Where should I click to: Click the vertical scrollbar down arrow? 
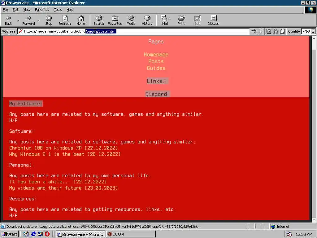click(314, 220)
